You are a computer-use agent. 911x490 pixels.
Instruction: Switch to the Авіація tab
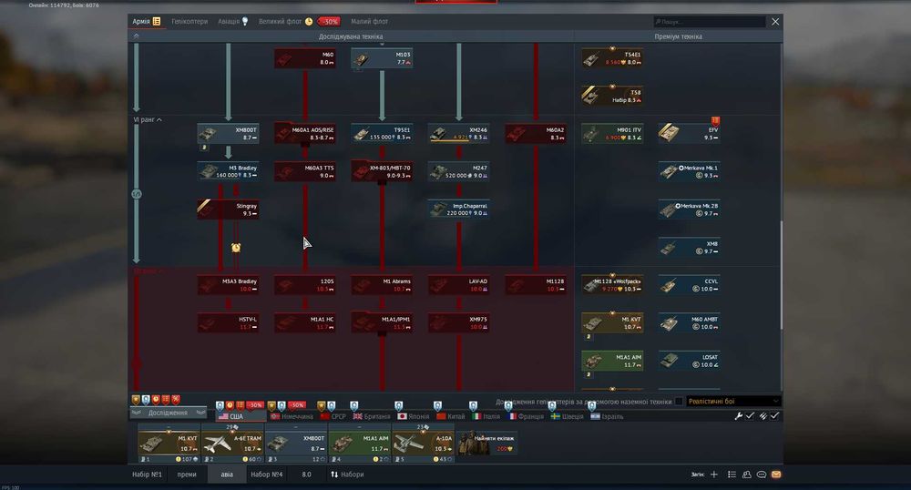pos(233,22)
